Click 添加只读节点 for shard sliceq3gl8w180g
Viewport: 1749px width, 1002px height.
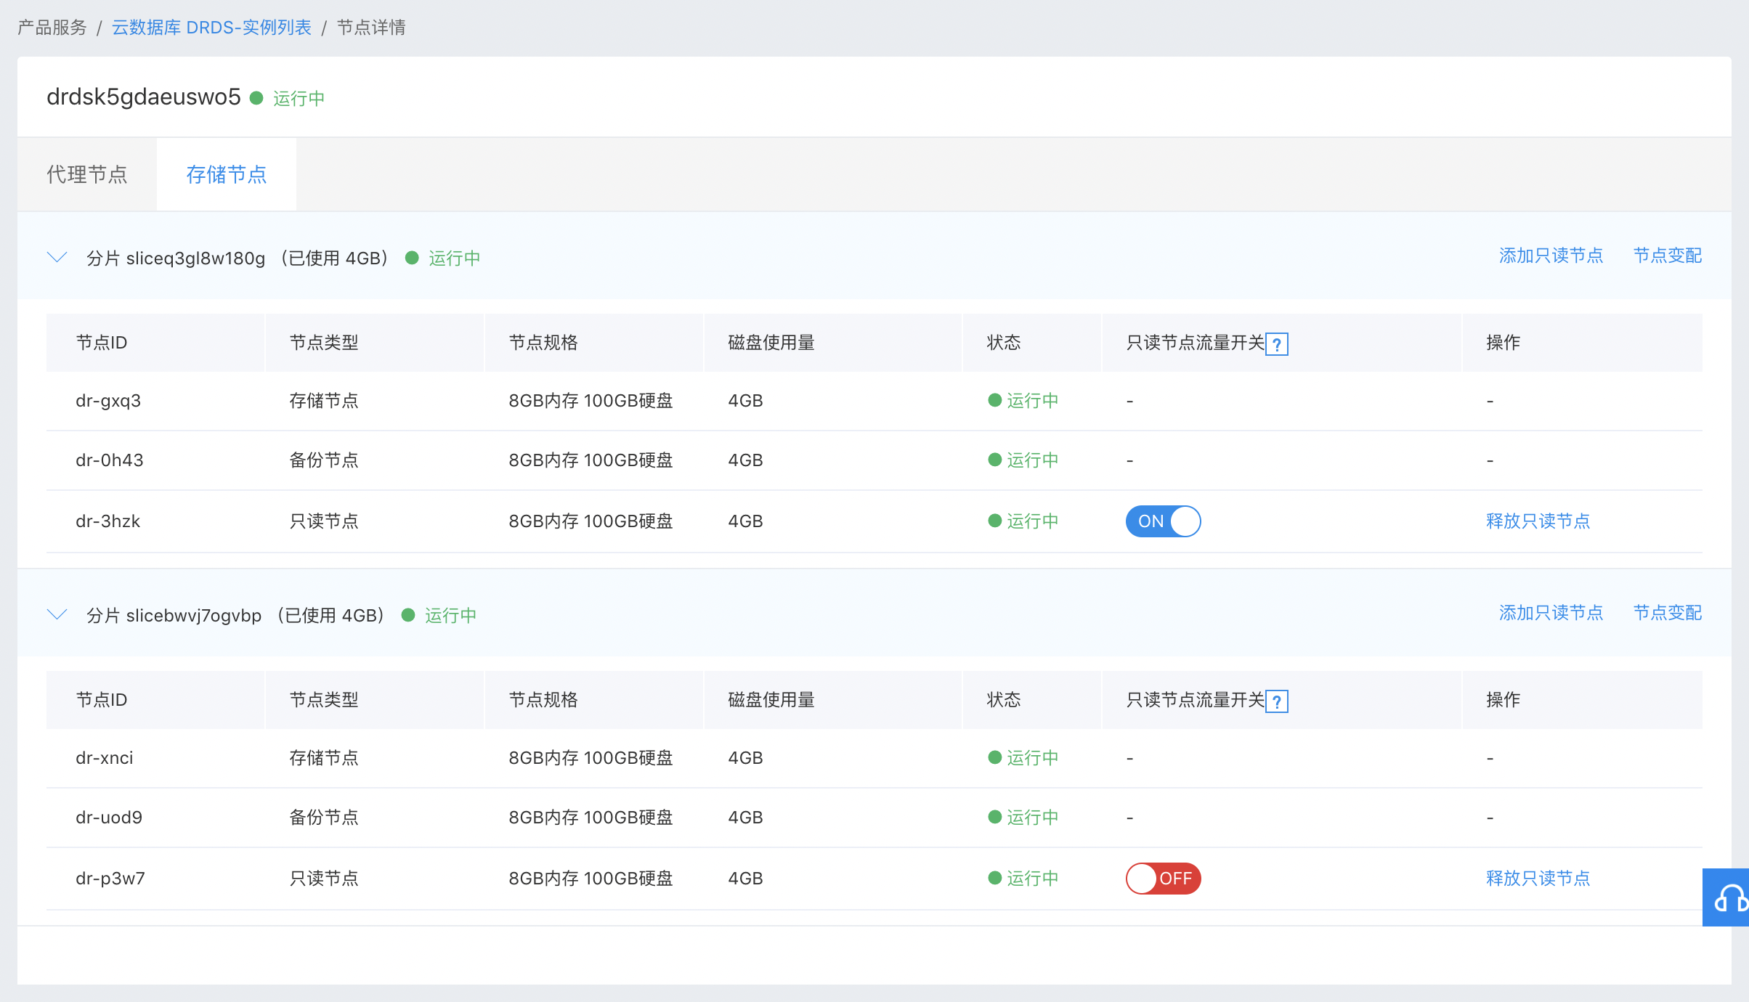click(x=1551, y=256)
